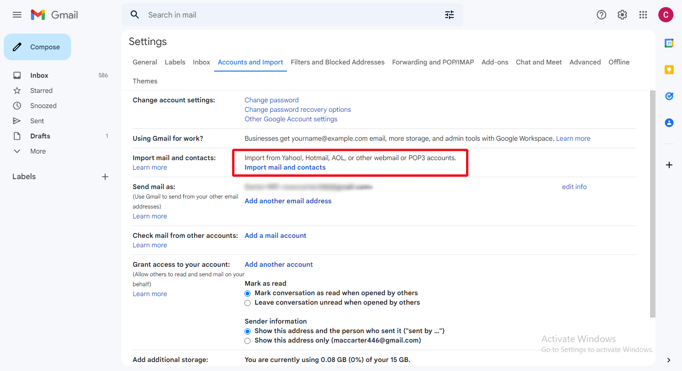
Task: Open the Google Calendar side panel
Action: point(669,43)
